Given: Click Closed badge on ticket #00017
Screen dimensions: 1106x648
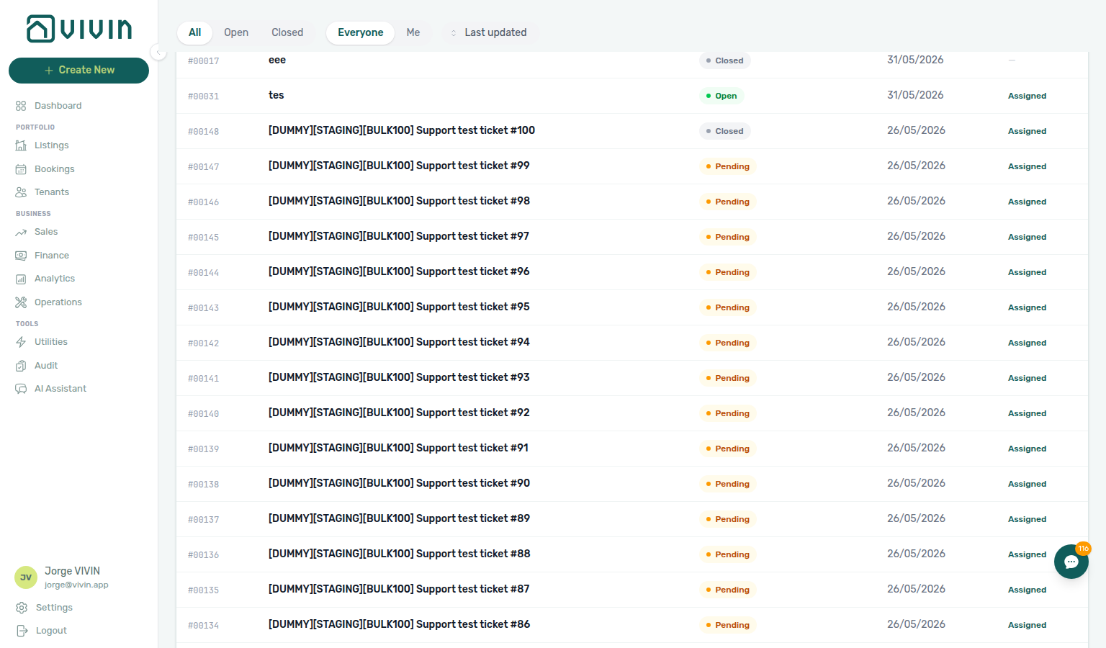Looking at the screenshot, I should point(724,60).
